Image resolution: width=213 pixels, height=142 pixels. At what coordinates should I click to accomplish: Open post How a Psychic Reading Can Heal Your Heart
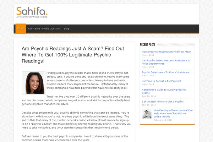(x=166, y=52)
